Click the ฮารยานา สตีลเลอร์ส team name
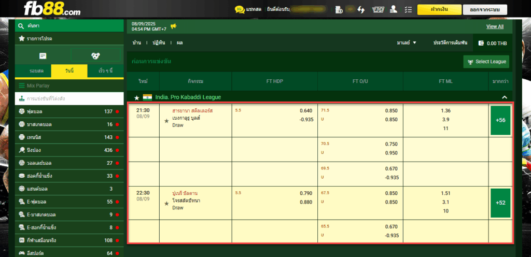Image resolution: width=531 pixels, height=257 pixels. click(x=192, y=111)
